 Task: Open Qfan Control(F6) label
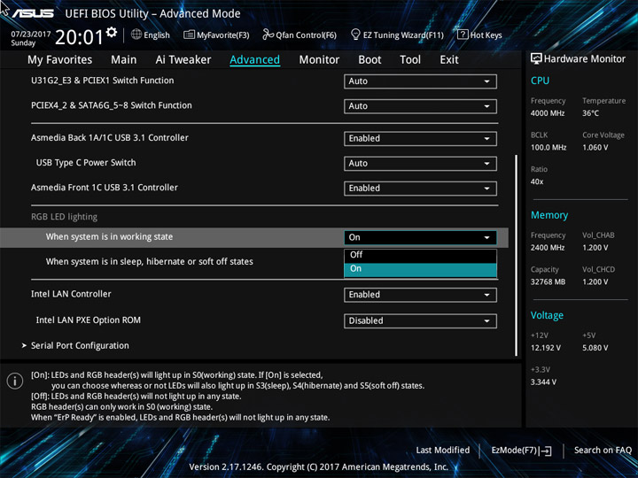pos(306,35)
